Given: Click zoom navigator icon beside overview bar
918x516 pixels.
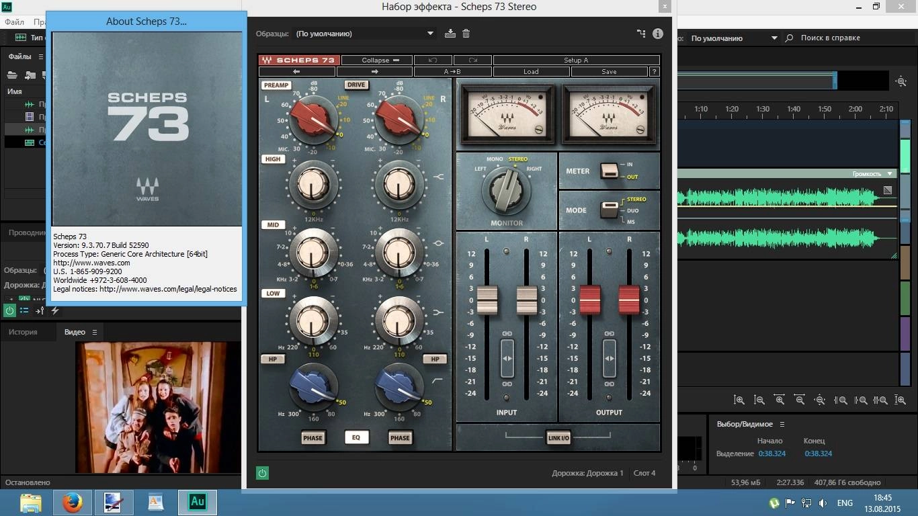Looking at the screenshot, I should click(901, 81).
